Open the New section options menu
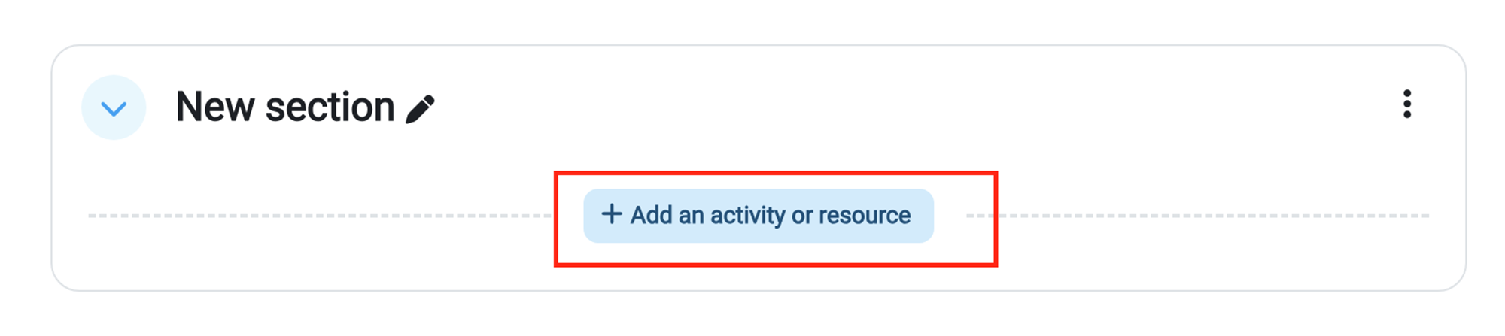The width and height of the screenshot is (1505, 336). tap(1406, 104)
